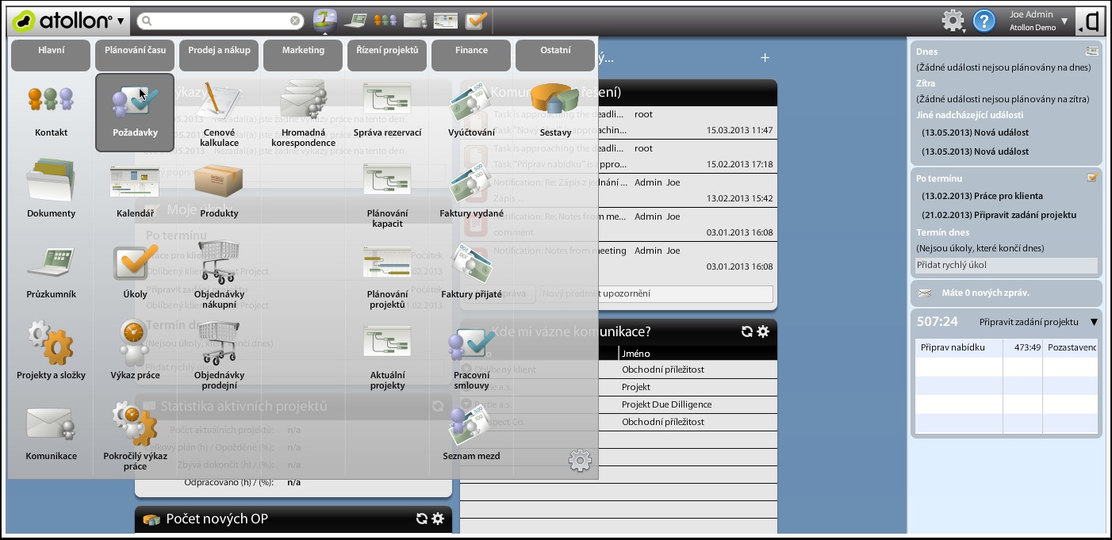The width and height of the screenshot is (1112, 540).
Task: Switch to the Finance tab
Action: [471, 51]
